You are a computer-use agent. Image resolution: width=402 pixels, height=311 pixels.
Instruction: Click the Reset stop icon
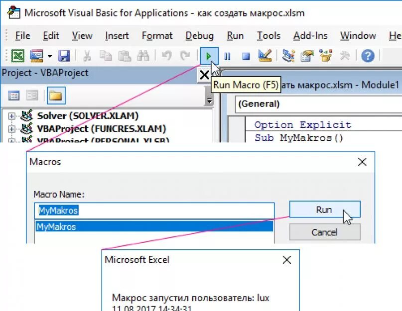click(246, 56)
